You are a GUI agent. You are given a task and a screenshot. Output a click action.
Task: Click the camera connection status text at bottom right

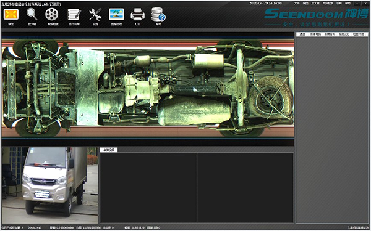point(358,228)
